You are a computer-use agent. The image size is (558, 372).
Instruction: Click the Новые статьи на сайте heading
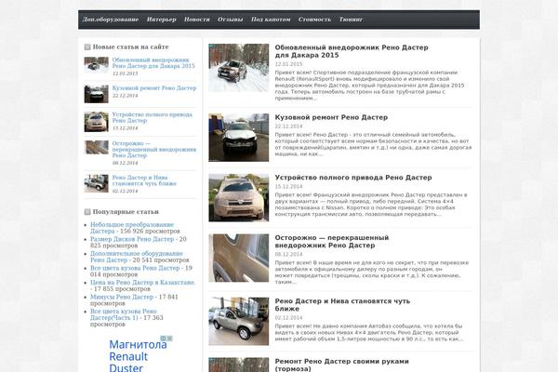click(130, 46)
